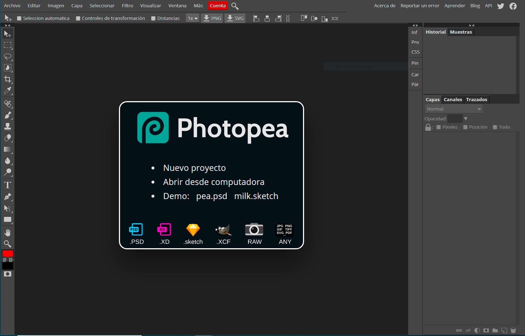
Task: Click Nuevo proyecto link
Action: (194, 168)
